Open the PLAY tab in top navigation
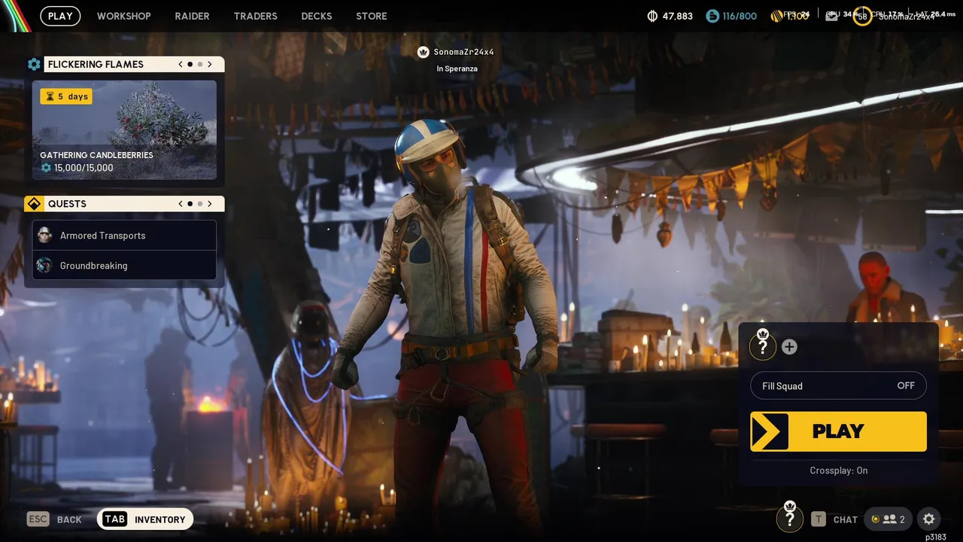Viewport: 963px width, 542px height. [x=60, y=16]
